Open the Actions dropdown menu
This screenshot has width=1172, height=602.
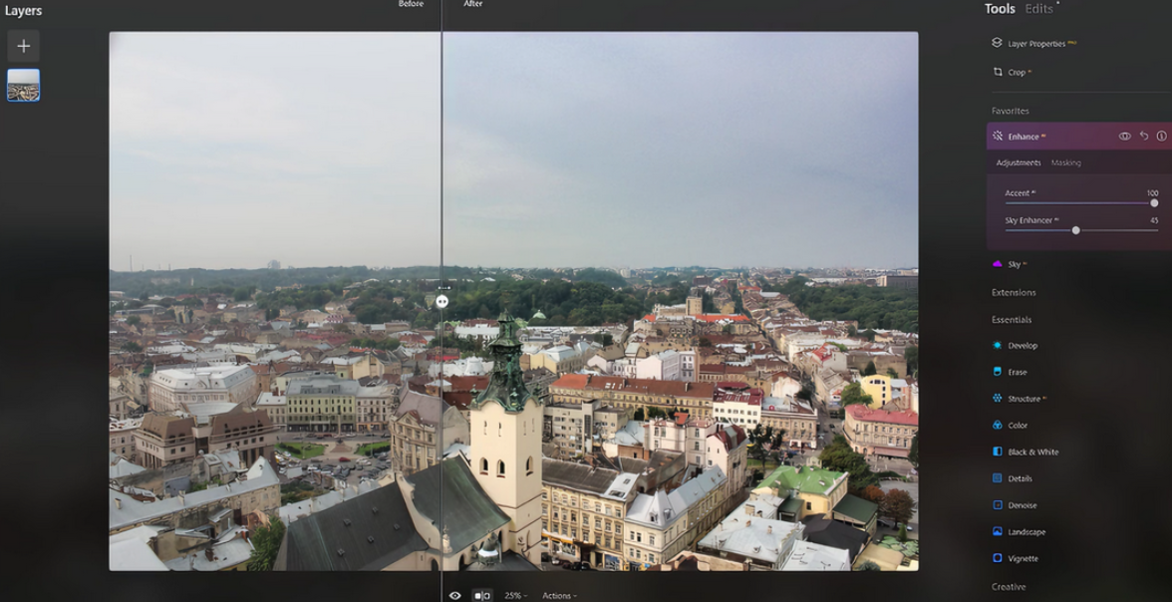tap(559, 595)
